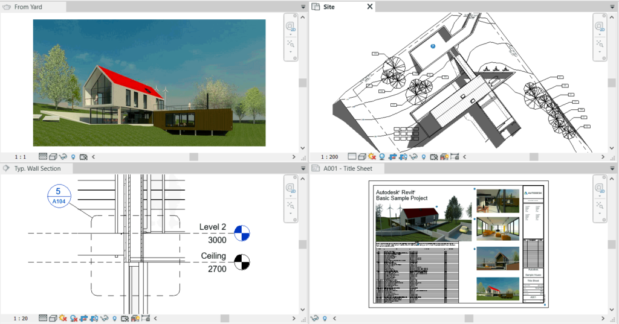Click Show Crop Region in Typ. Wall Section view
Screen dimensions: 619x324
coord(94,318)
